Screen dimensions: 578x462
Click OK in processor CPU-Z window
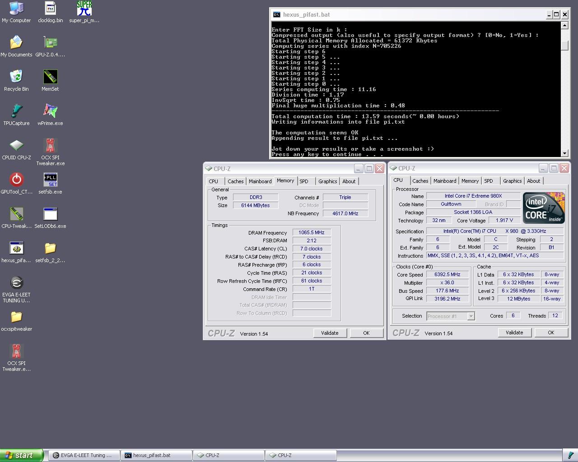click(551, 333)
